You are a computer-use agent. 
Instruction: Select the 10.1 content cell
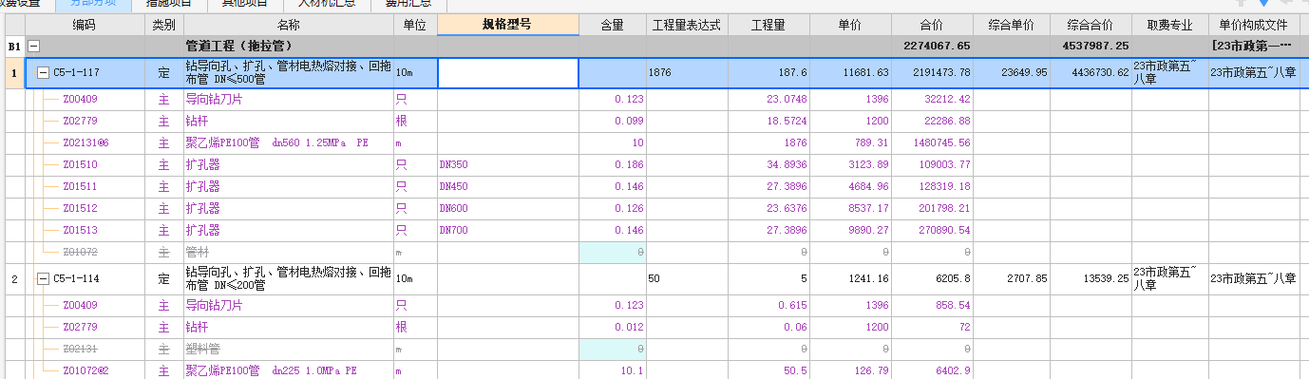[x=612, y=370]
